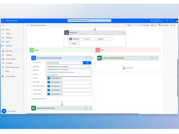179x134 pixels.
Task: Click the red If no X icon
Action: (98, 50)
